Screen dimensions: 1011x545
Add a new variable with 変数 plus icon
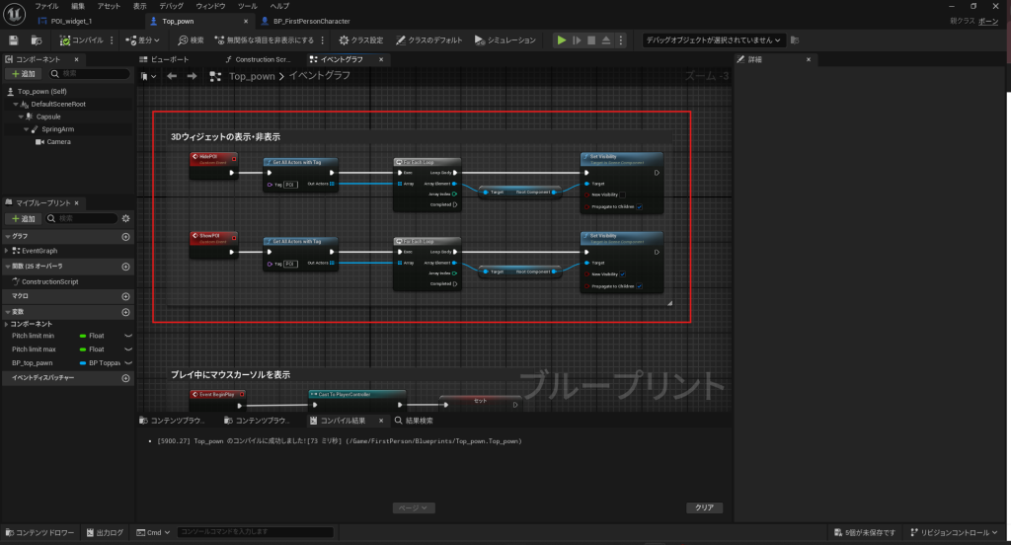click(x=125, y=312)
